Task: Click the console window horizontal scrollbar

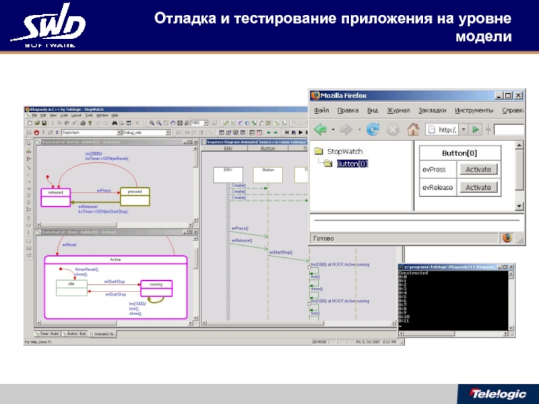Action: point(453,333)
